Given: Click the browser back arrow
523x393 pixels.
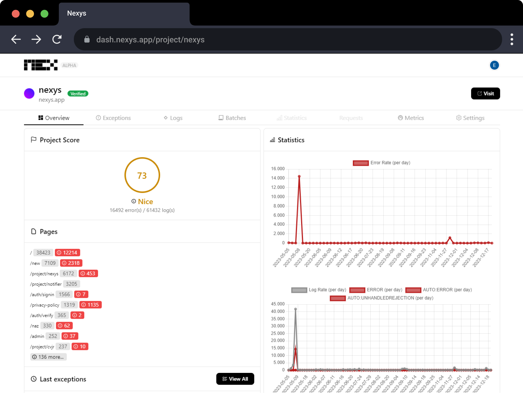Looking at the screenshot, I should (x=16, y=39).
